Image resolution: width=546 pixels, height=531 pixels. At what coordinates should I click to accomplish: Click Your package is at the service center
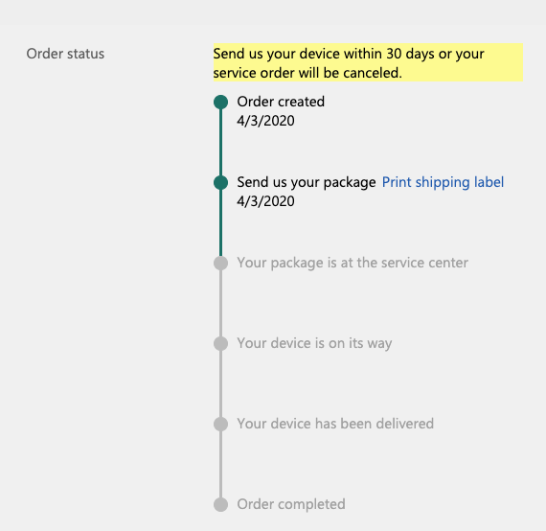[353, 263]
